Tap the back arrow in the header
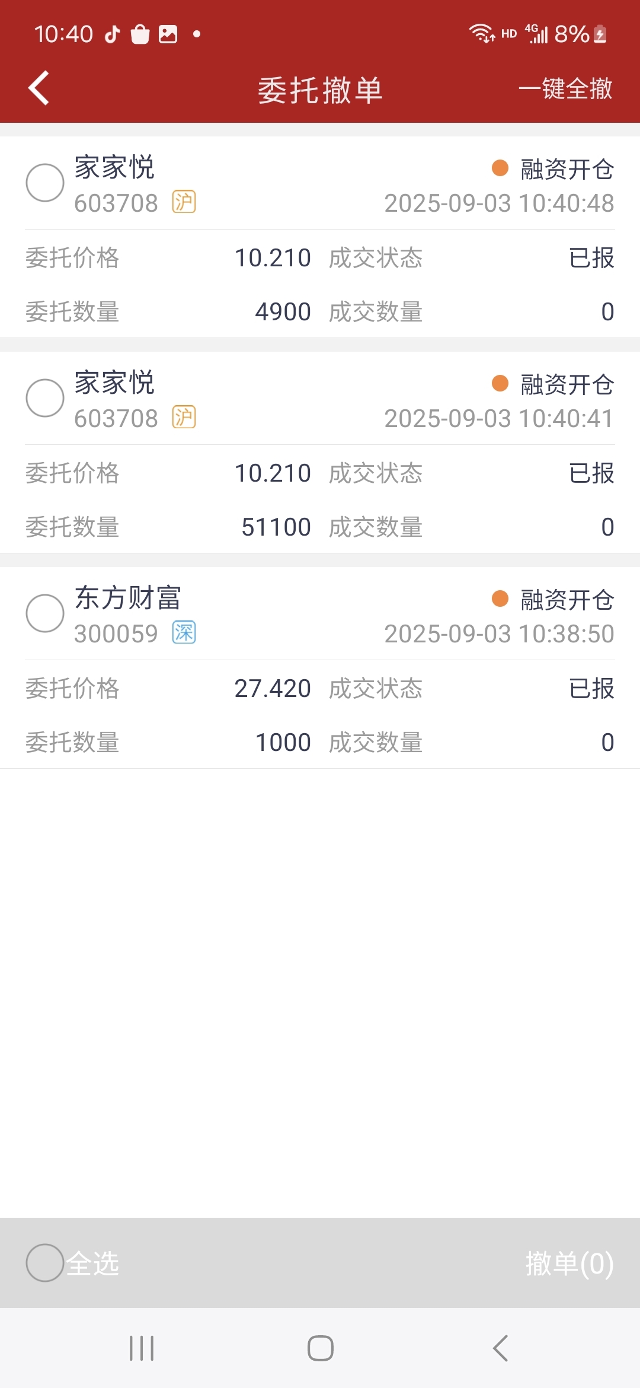This screenshot has width=640, height=1388. click(39, 88)
